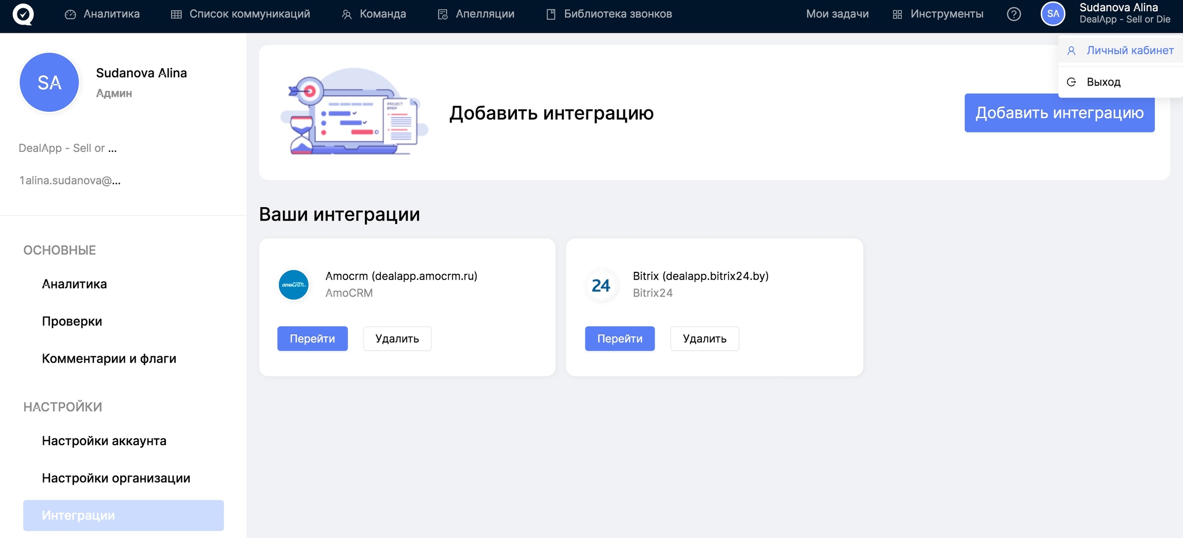Screen dimensions: 1183x538
Task: Click the large SA profile avatar in sidebar
Action: point(49,83)
